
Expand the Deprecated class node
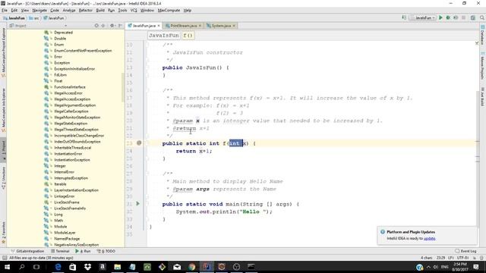[x=51, y=32]
